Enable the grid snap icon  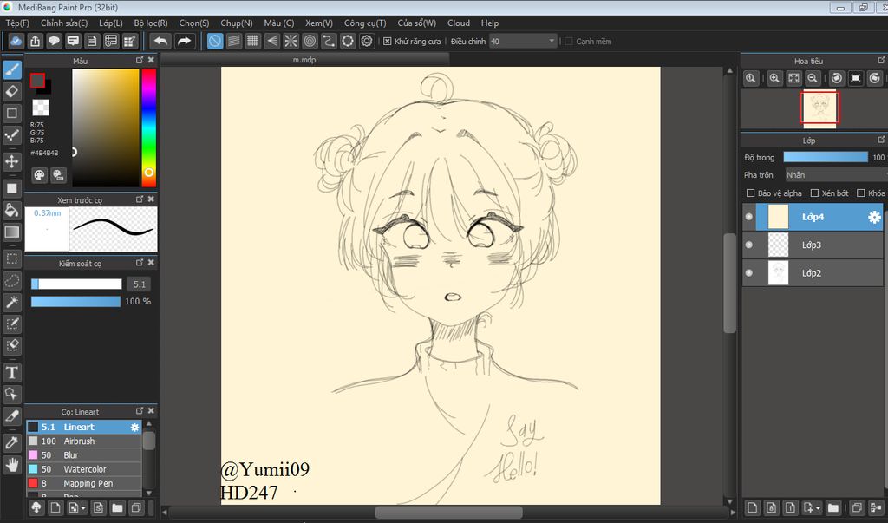click(252, 41)
